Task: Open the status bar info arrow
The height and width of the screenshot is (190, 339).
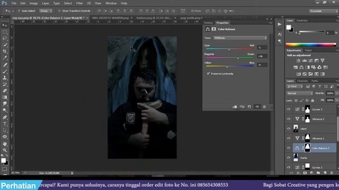Action: click(x=72, y=173)
